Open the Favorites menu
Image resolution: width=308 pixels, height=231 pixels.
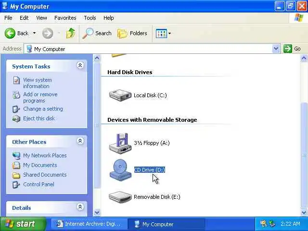coord(65,18)
